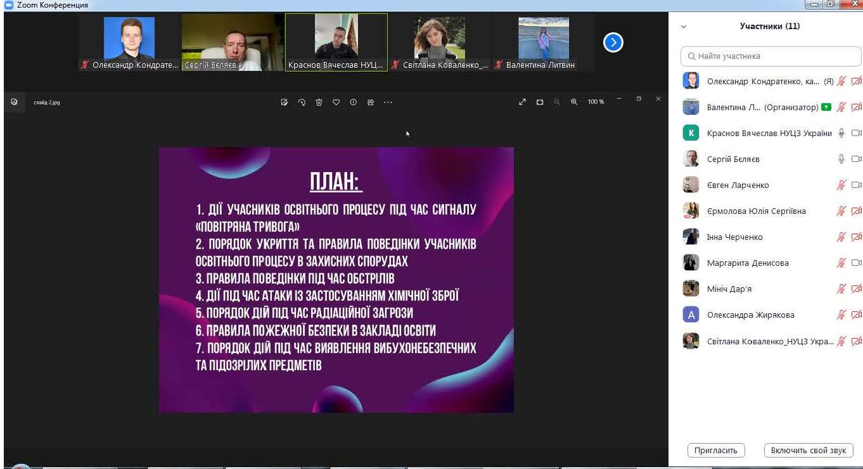
Task: Toggle camera icon for Сергій Бєляєв
Action: 856,159
